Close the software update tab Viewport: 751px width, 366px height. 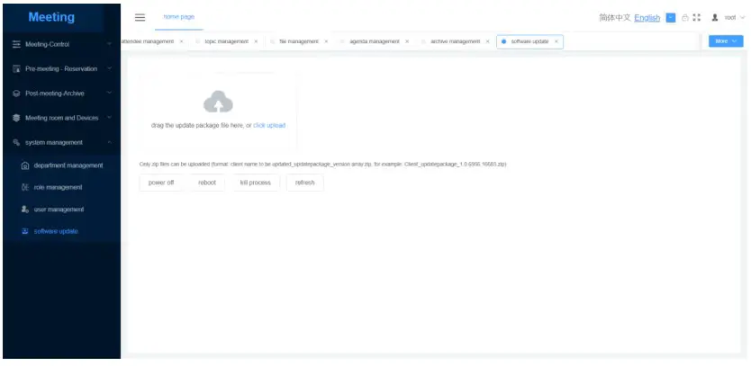[556, 41]
